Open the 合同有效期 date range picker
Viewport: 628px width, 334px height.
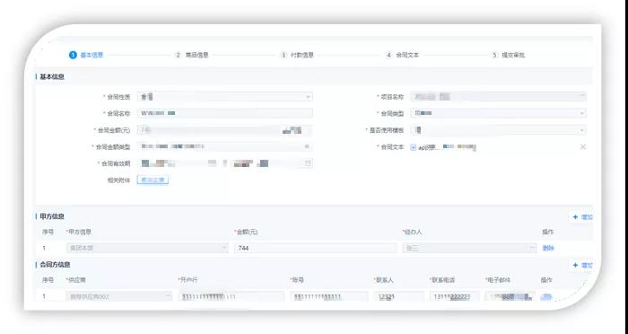pyautogui.click(x=224, y=163)
